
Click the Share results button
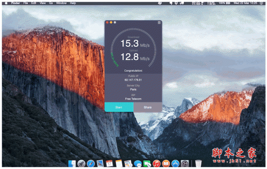(x=148, y=107)
